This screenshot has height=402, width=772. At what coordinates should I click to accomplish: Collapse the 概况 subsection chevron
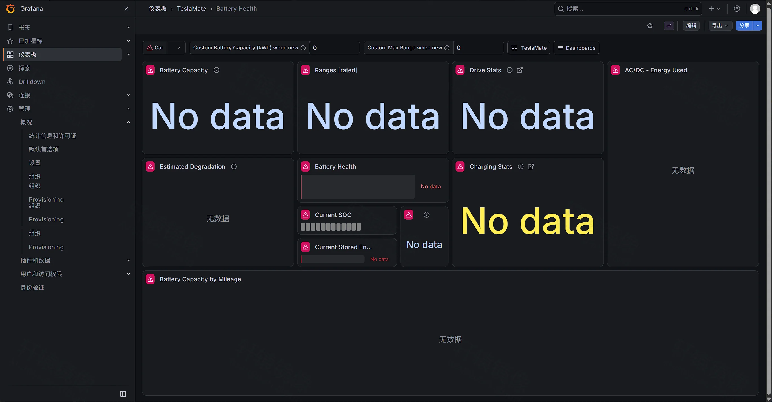[x=129, y=122]
